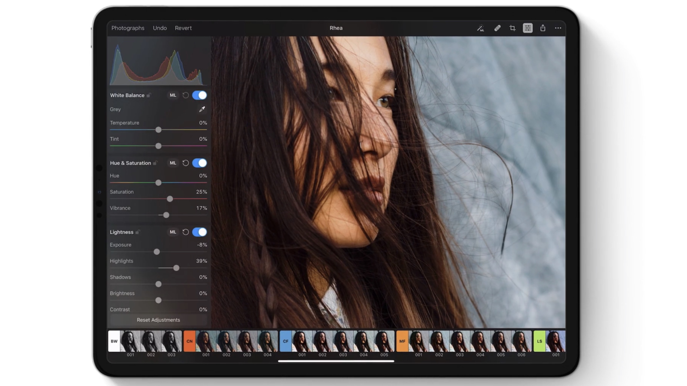The height and width of the screenshot is (386, 687).
Task: Toggle the adjustments sliders panel icon
Action: pos(527,28)
